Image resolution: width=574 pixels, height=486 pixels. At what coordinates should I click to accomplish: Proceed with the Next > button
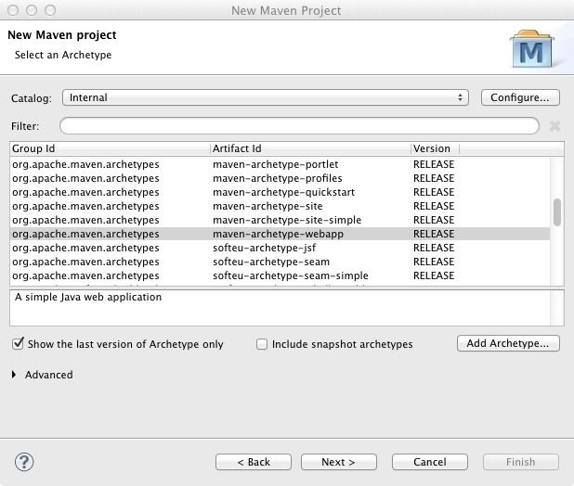pos(339,462)
